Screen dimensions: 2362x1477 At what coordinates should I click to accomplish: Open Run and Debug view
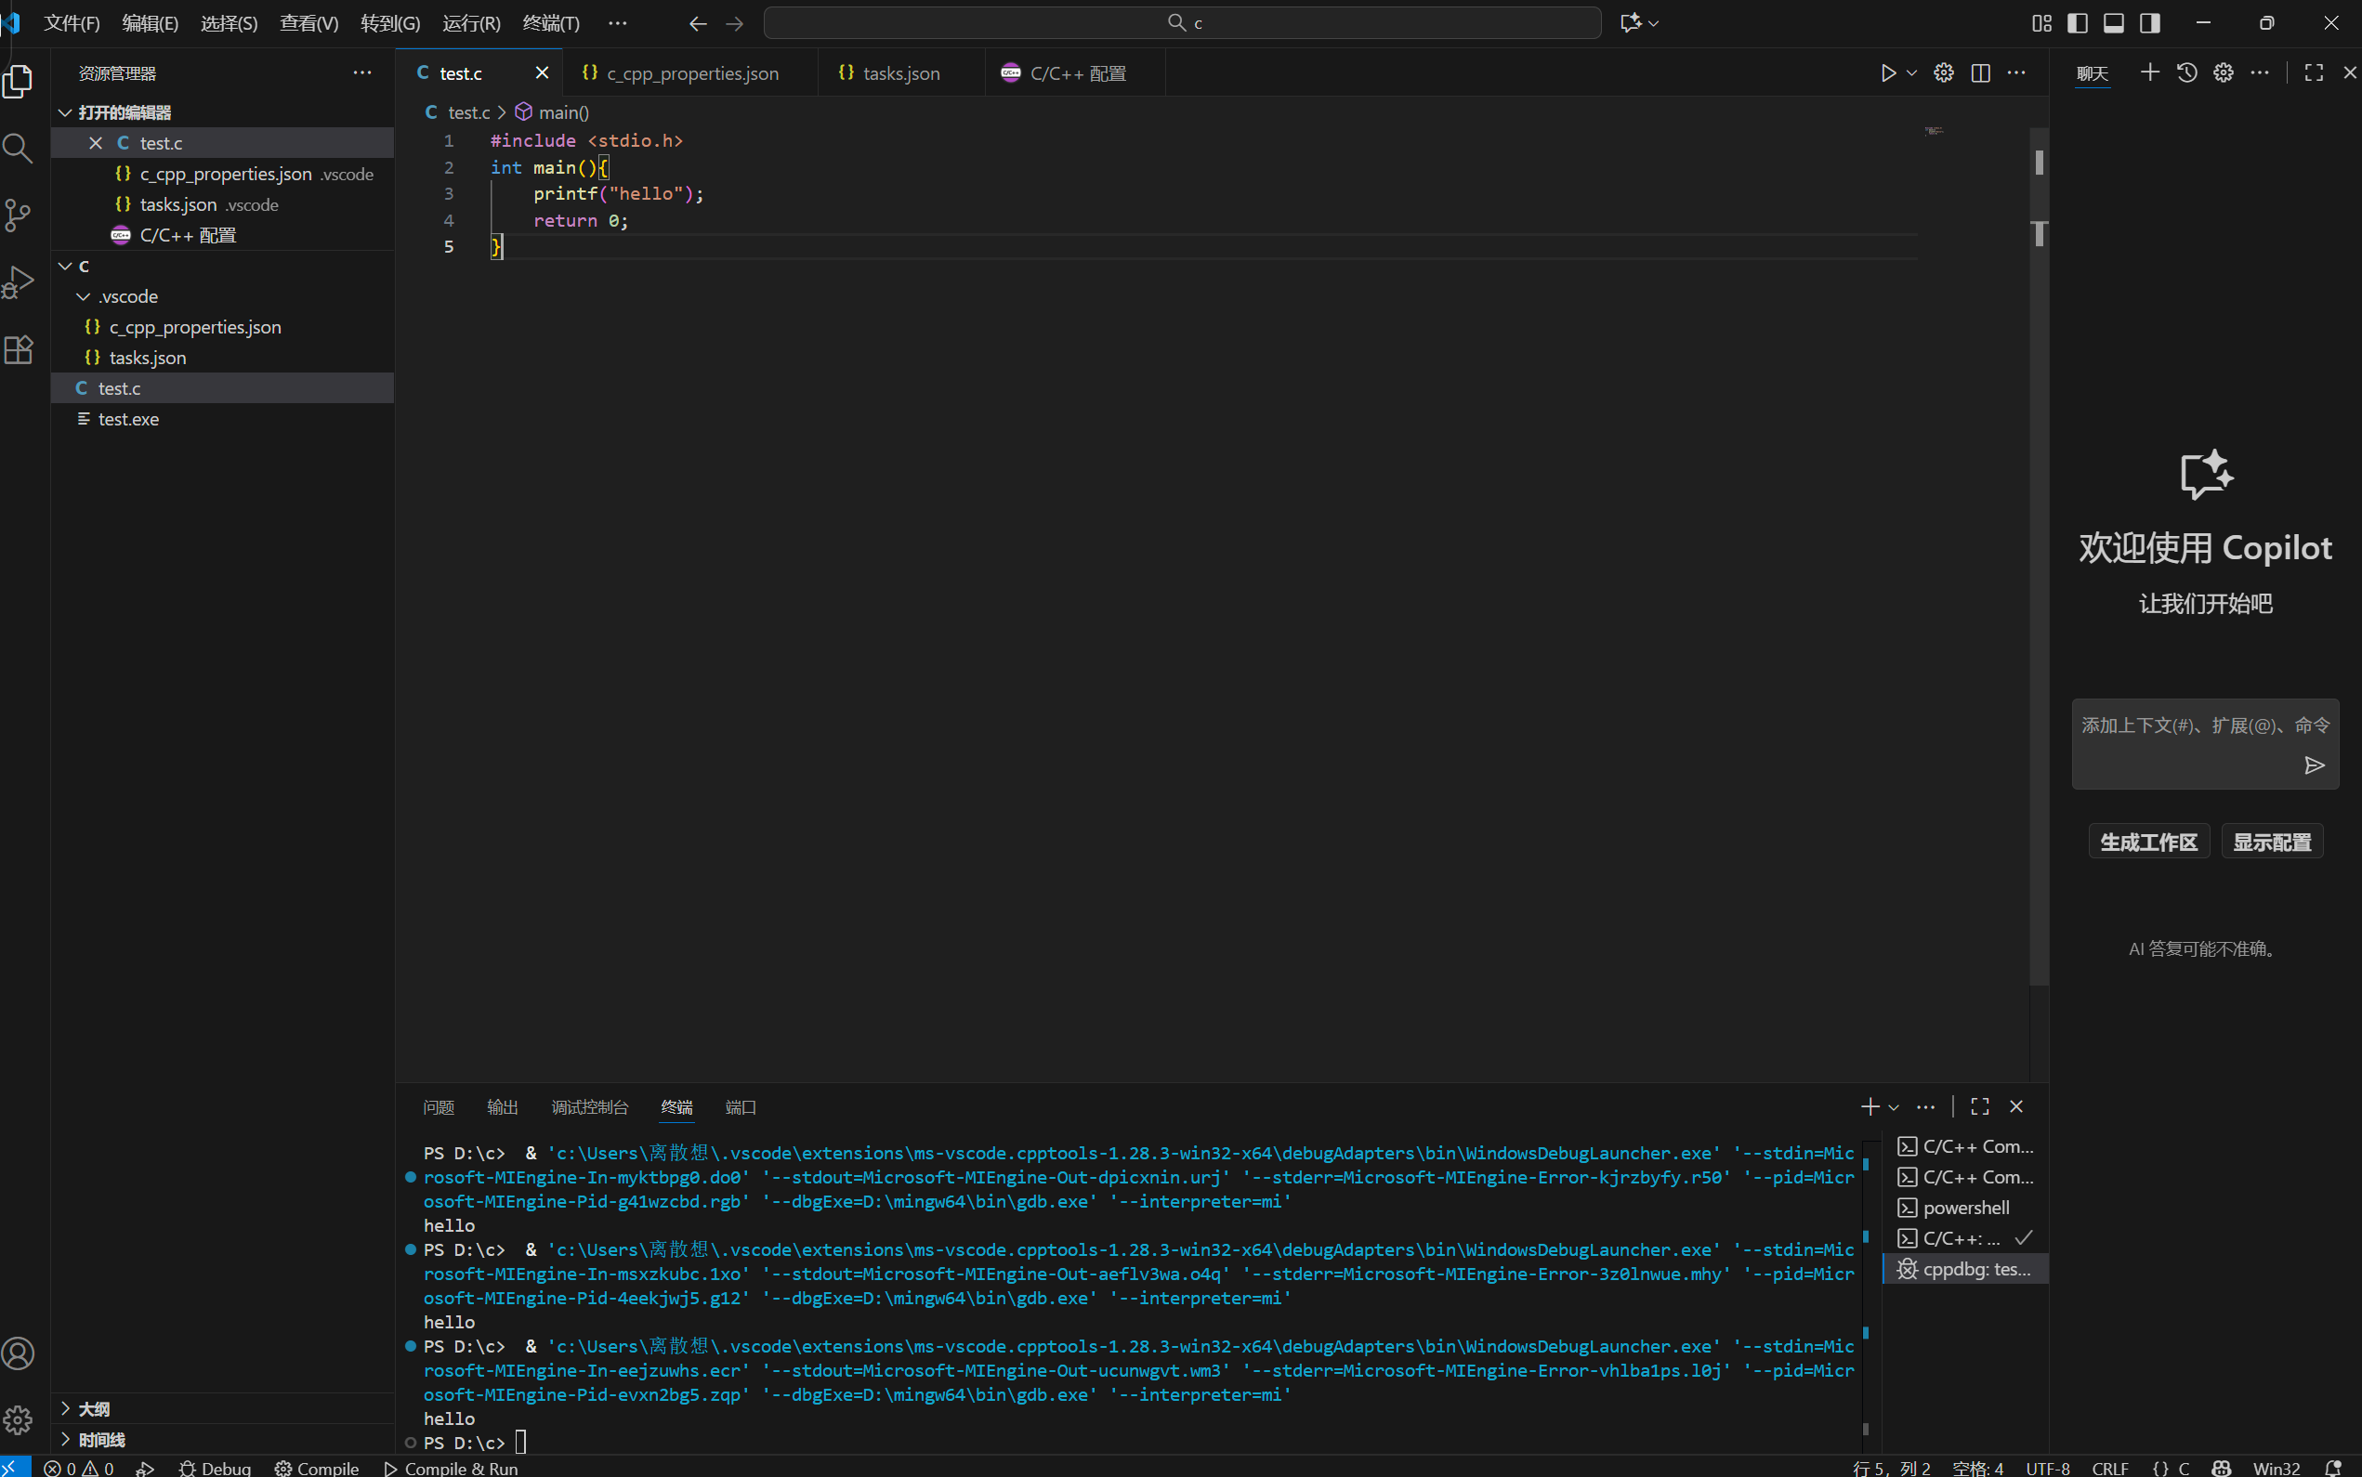(18, 282)
